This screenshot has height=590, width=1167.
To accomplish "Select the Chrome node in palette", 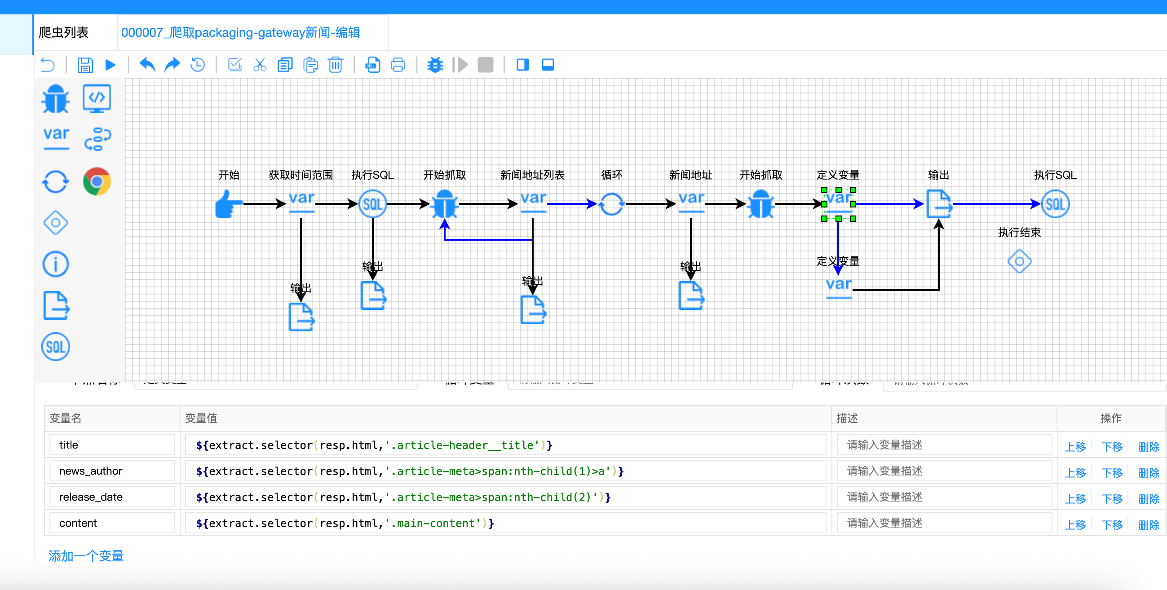I will [97, 181].
